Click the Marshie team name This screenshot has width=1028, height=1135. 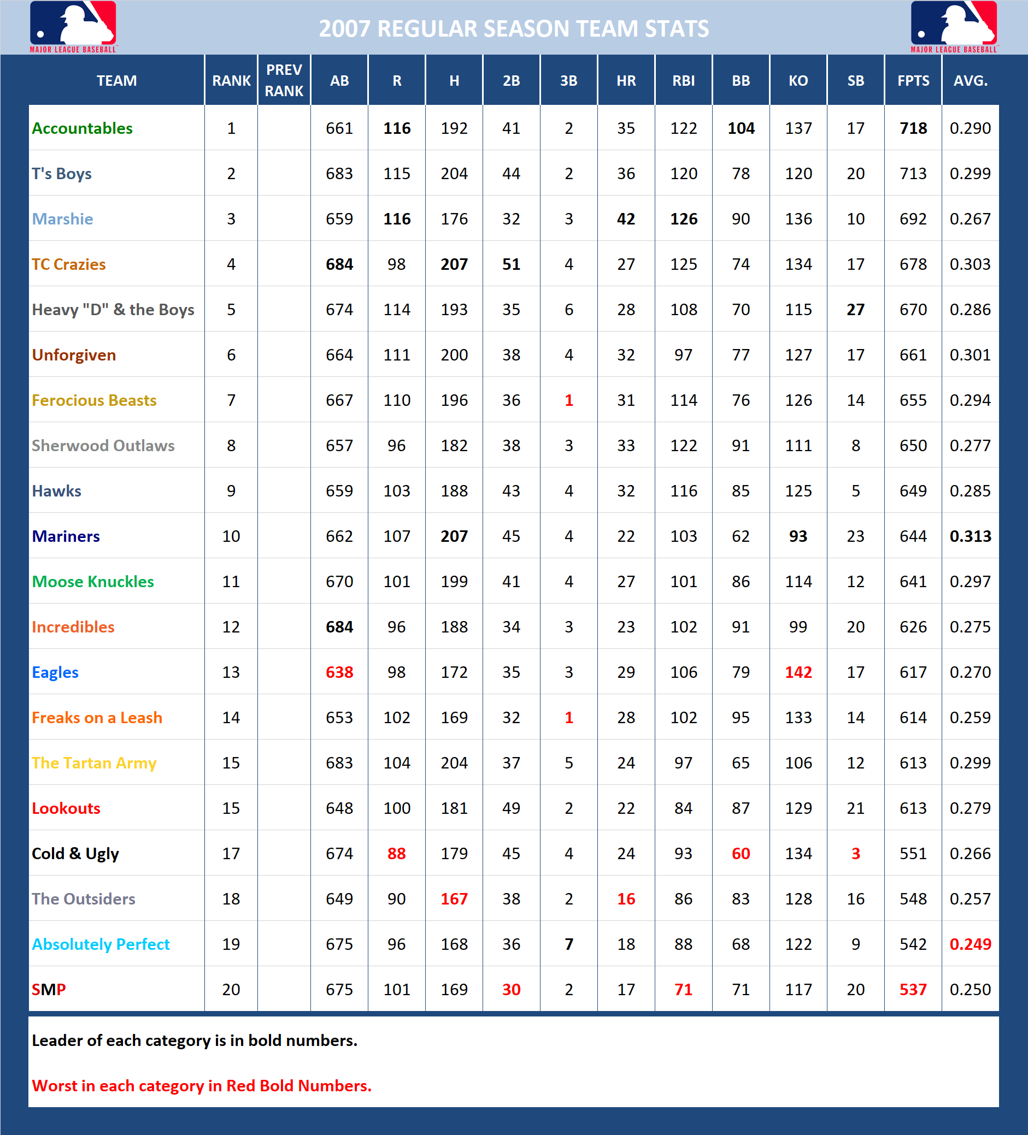63,218
